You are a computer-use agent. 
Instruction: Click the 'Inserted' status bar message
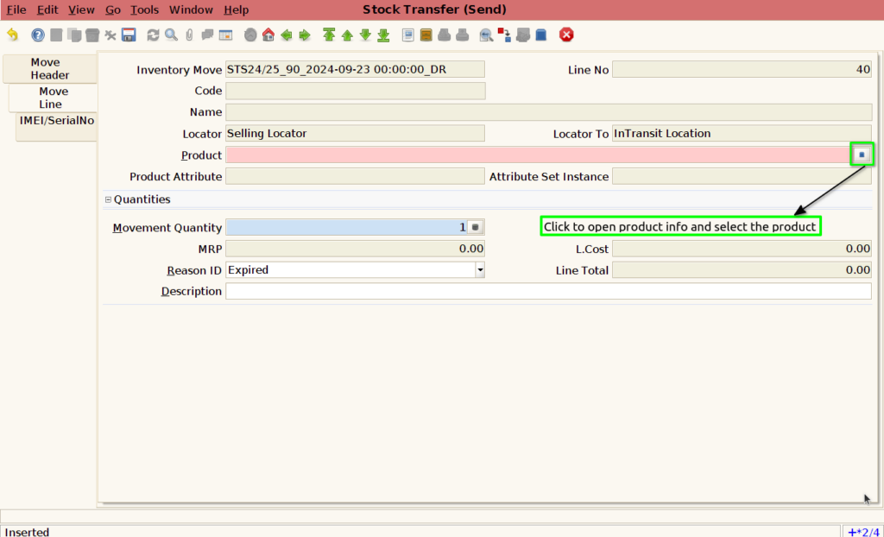(27, 532)
